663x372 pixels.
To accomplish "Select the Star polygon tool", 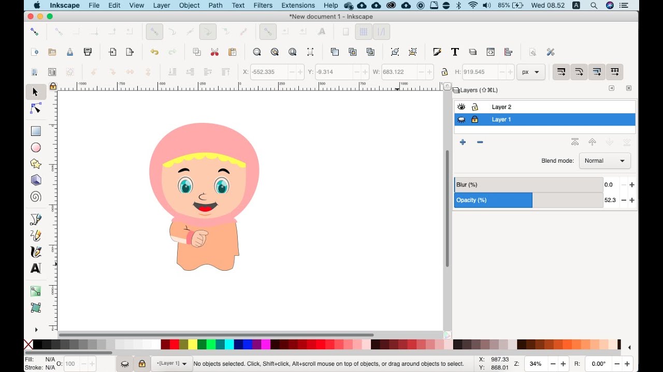I will pyautogui.click(x=35, y=164).
